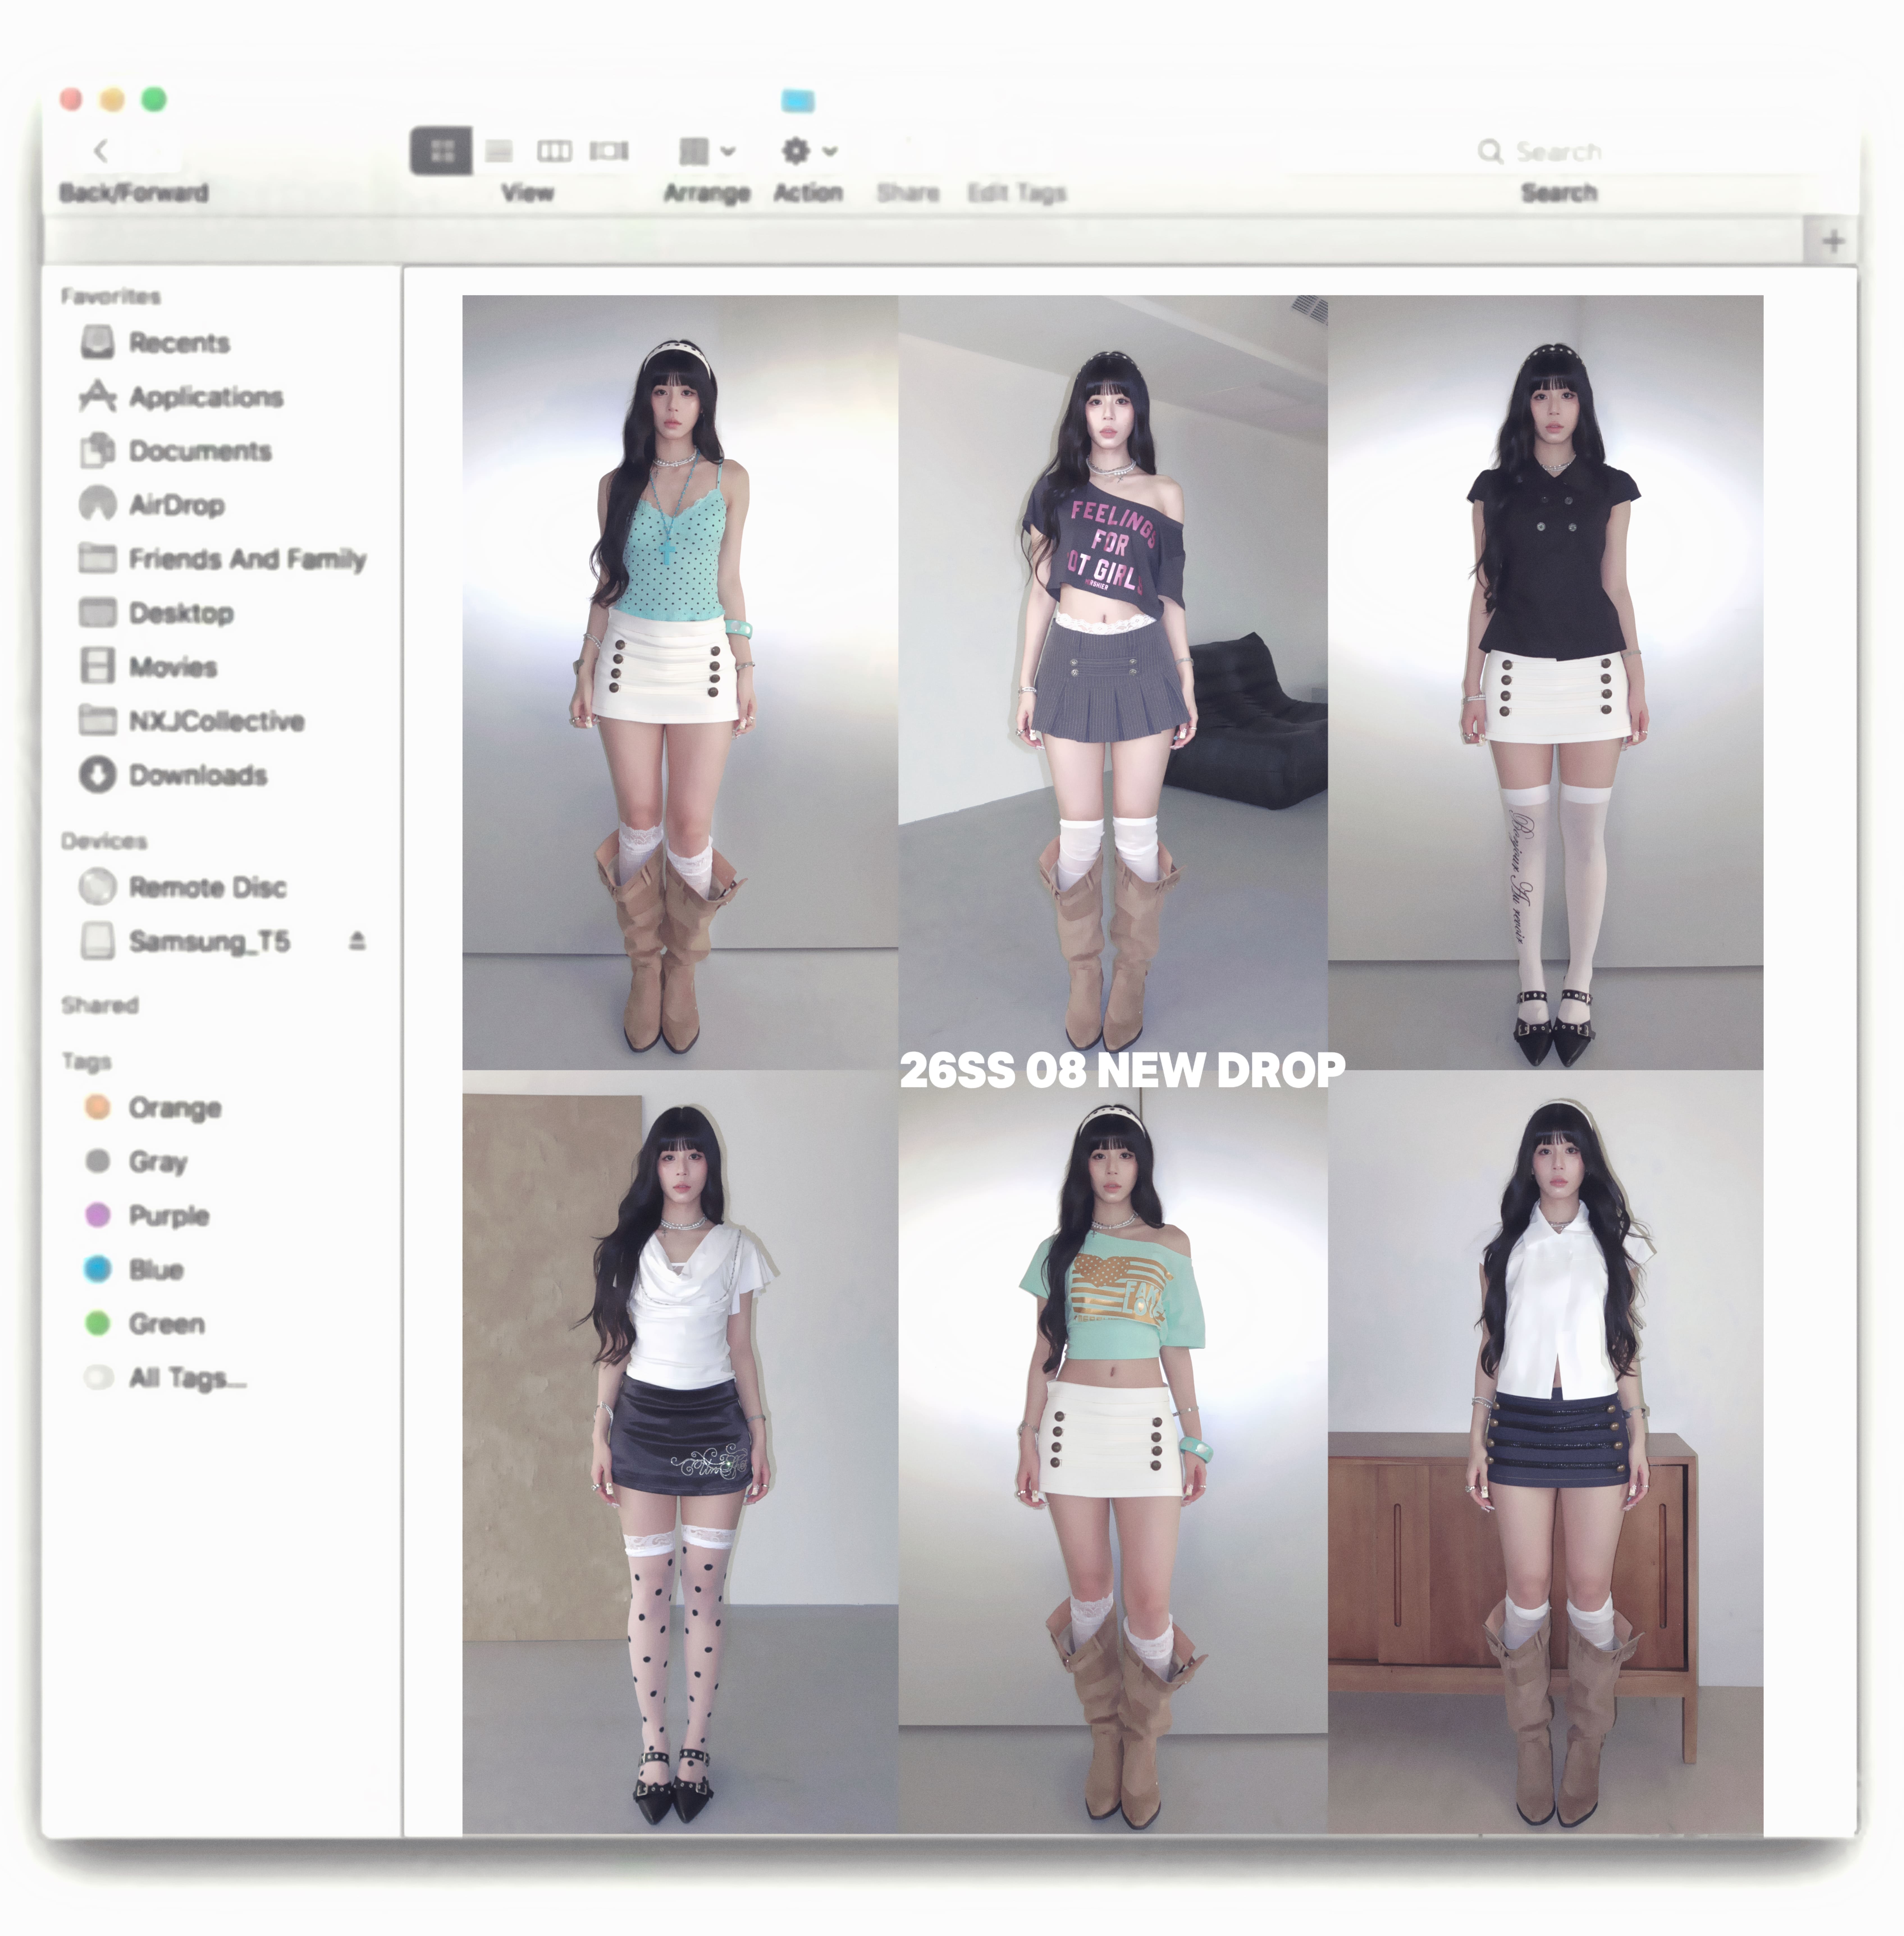The width and height of the screenshot is (1904, 1936).
Task: Filter by the Green tag
Action: [167, 1324]
